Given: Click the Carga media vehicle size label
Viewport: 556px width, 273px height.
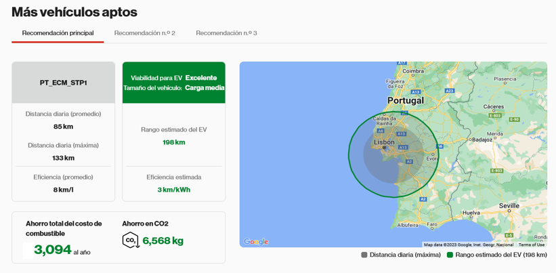Looking at the screenshot, I should (x=205, y=88).
